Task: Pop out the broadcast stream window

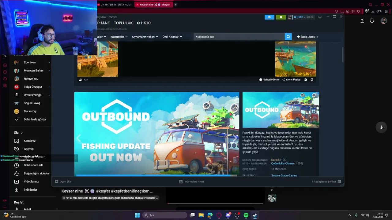Action: click(312, 80)
